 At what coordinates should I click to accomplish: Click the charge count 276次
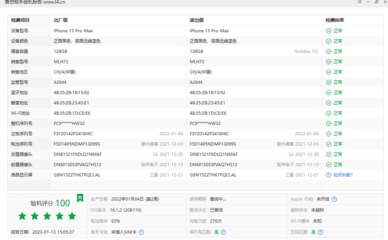[216, 221]
